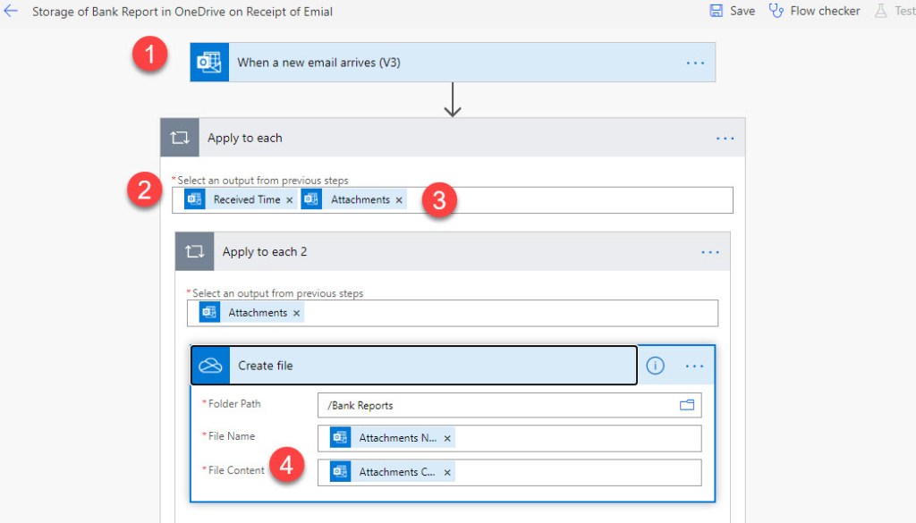Collapse the Apply to each header
The image size is (916, 523).
244,138
